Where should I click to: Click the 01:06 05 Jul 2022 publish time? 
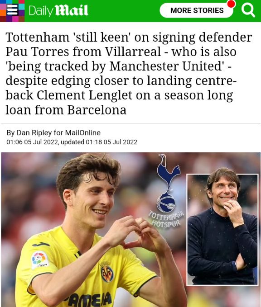tap(32, 142)
